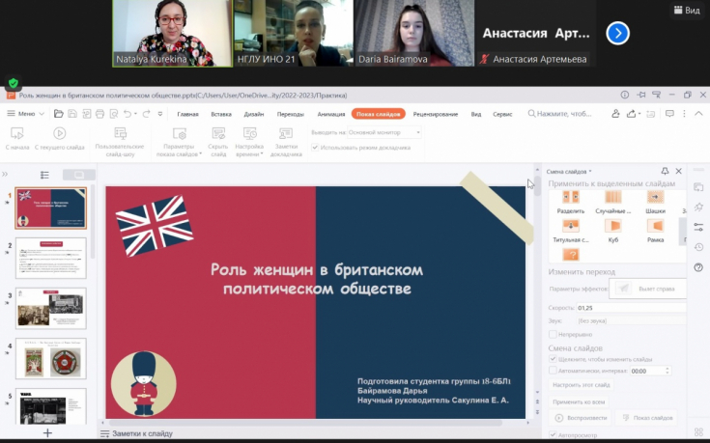This screenshot has width=710, height=443.
Task: Open the Звук [без звука] dropdown
Action: coord(631,320)
